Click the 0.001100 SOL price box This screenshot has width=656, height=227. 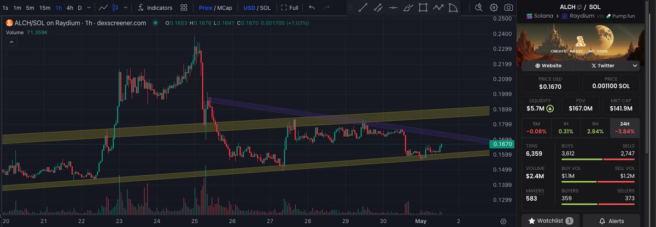coord(611,83)
